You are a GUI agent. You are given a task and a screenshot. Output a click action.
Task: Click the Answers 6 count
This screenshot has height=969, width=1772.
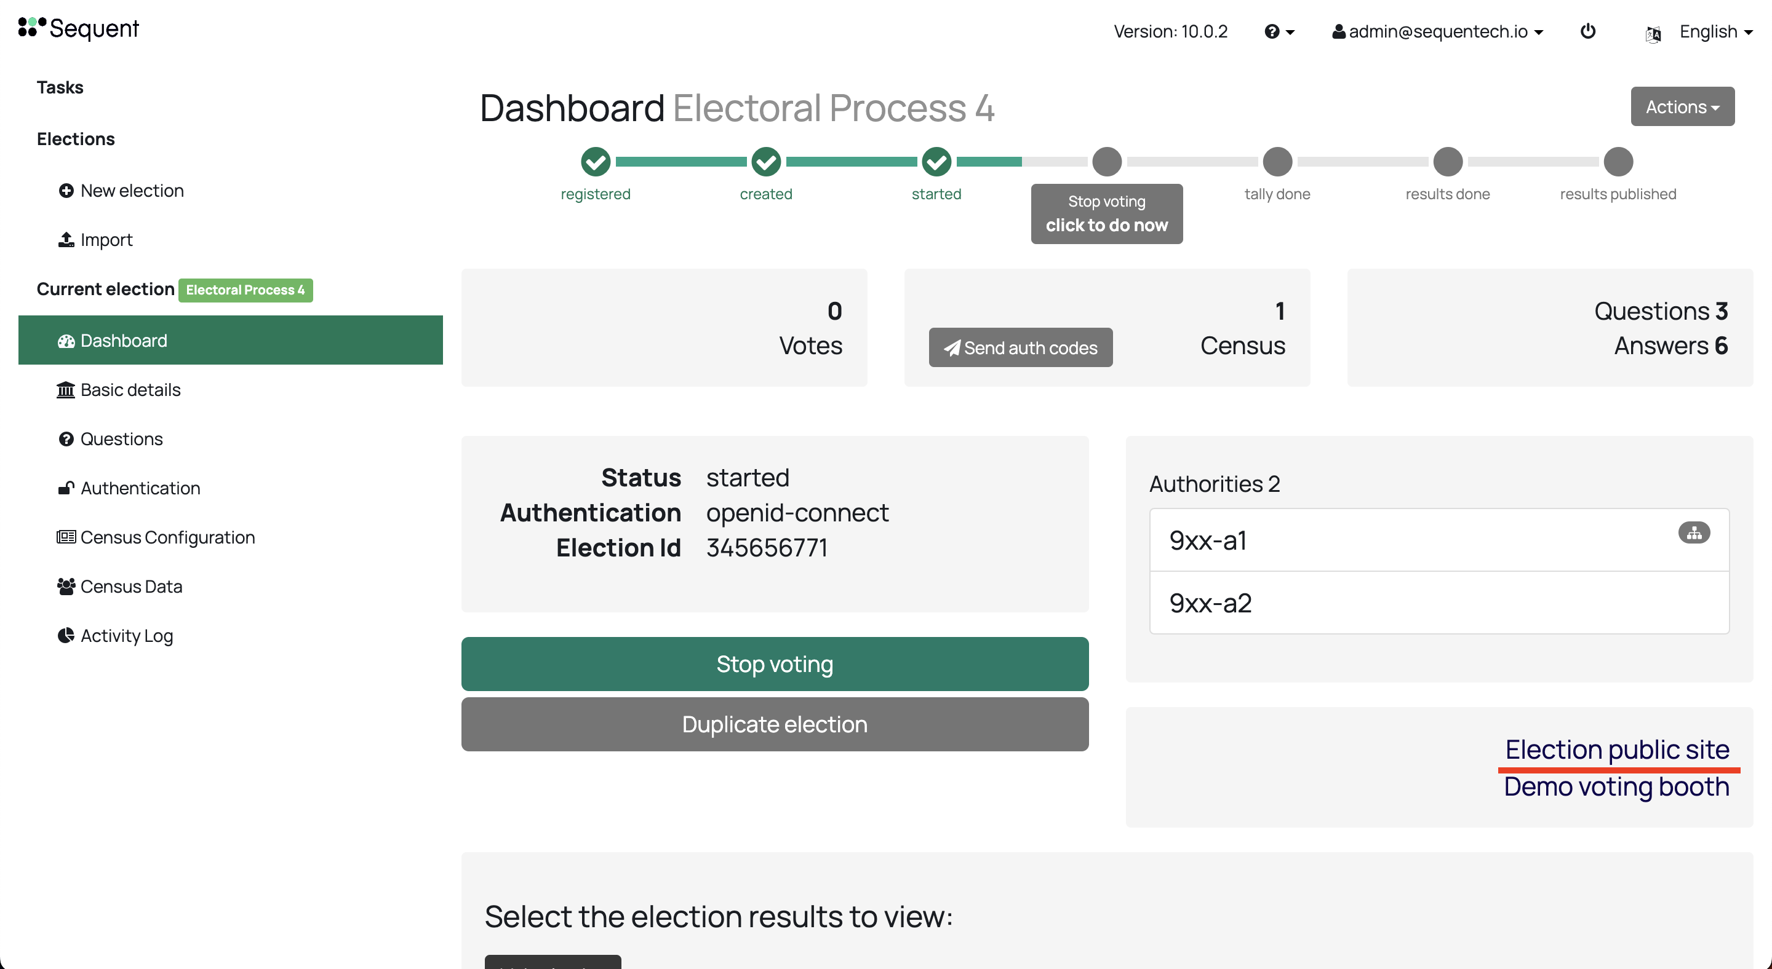click(1670, 346)
